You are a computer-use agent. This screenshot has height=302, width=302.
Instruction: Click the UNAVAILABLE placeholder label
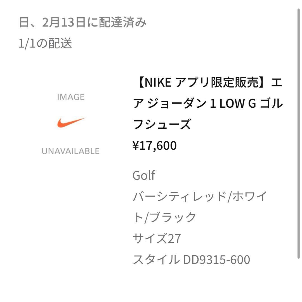(x=71, y=151)
